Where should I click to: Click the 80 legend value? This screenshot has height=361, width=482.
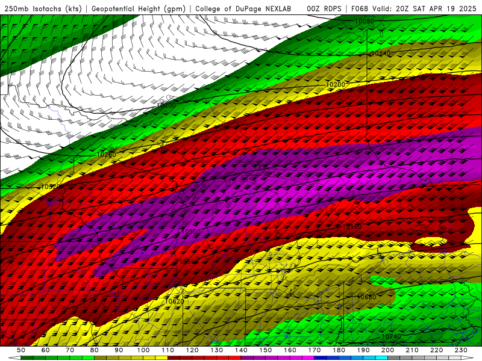tap(94, 350)
